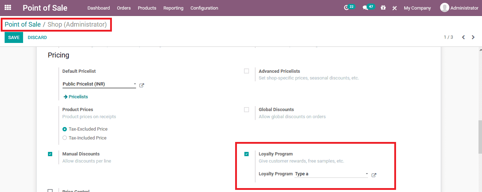Image resolution: width=482 pixels, height=192 pixels.
Task: Click 'Set shop-specific prices, seasonal discounts' text
Action: (x=309, y=78)
